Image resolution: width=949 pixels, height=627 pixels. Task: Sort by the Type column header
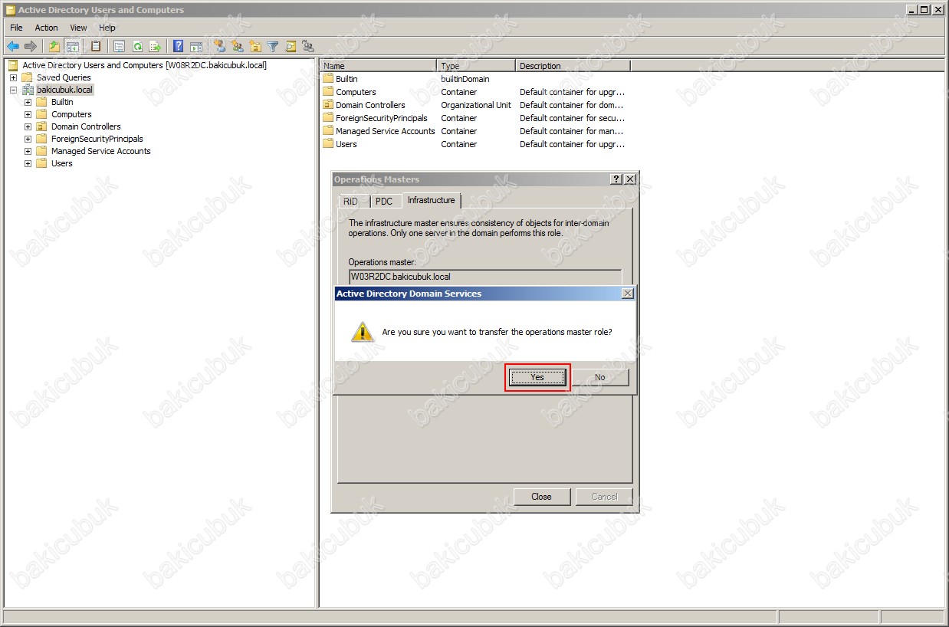pos(476,66)
